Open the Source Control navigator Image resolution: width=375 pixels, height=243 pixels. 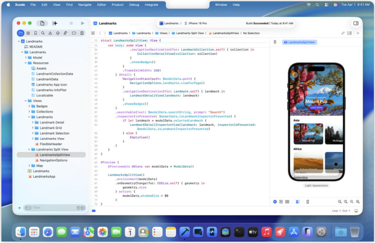[x=28, y=33]
